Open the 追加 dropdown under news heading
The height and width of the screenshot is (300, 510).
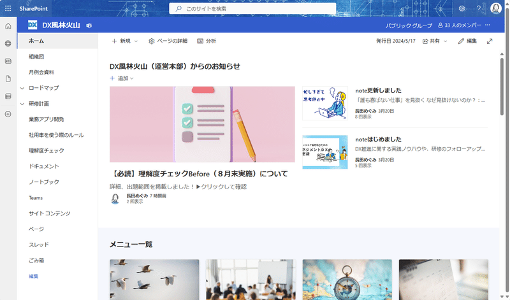pos(122,78)
